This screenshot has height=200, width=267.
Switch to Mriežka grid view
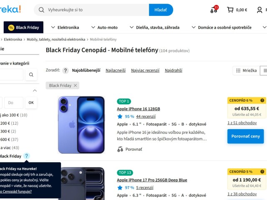(x=246, y=70)
